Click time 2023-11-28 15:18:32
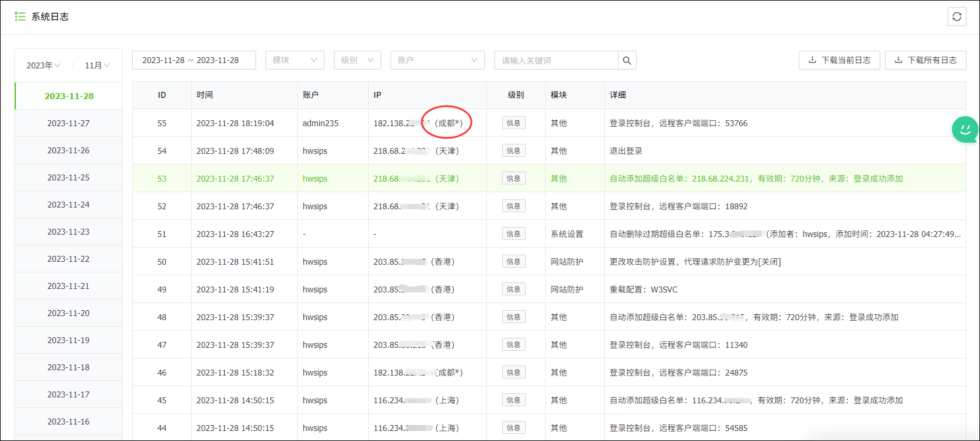This screenshot has width=980, height=441. 235,373
